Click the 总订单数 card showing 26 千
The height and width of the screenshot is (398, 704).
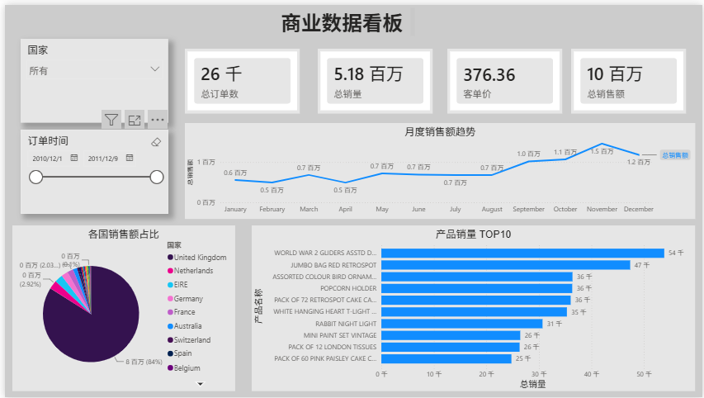(x=242, y=81)
